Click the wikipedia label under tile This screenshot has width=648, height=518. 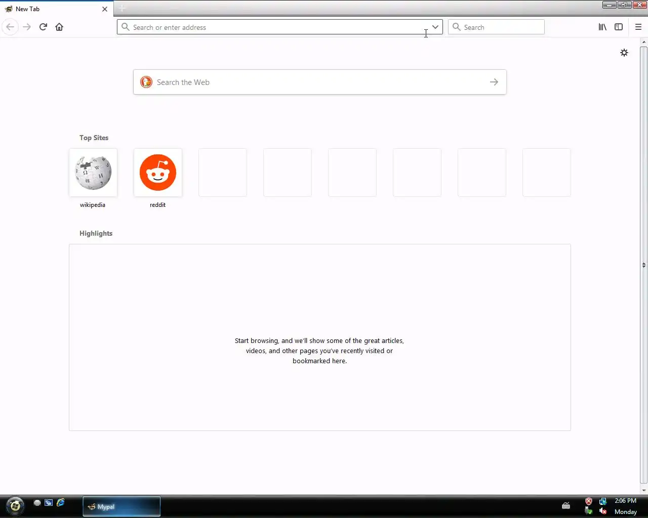point(93,205)
